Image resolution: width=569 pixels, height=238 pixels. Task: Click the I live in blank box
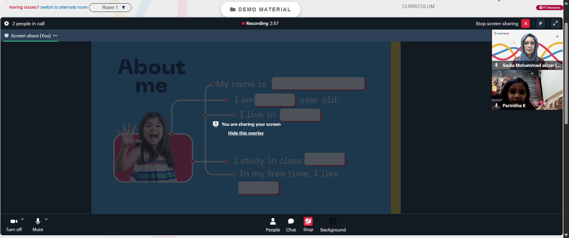coord(300,115)
